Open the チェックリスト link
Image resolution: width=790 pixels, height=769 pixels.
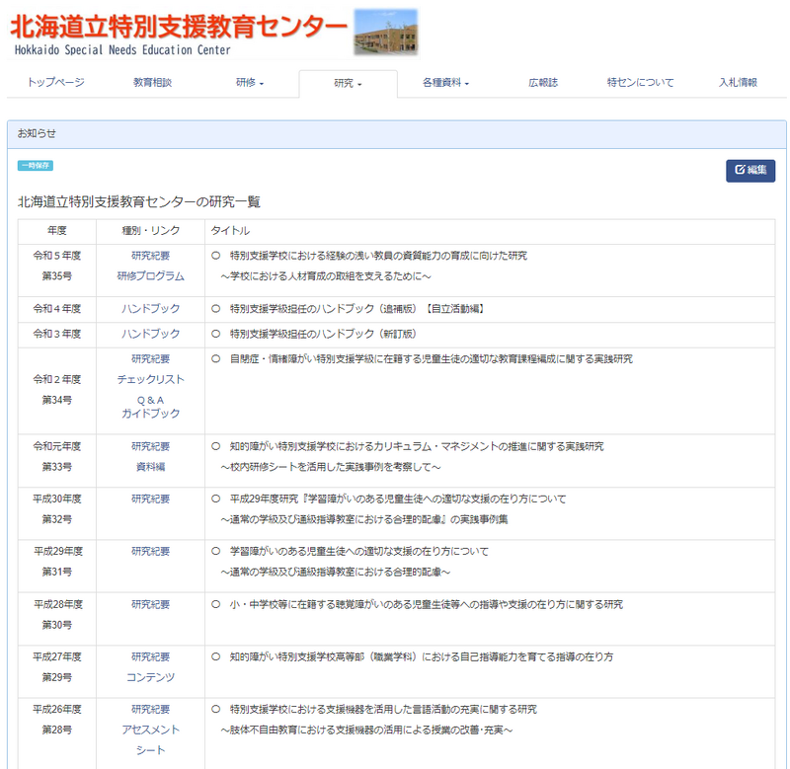tap(151, 379)
